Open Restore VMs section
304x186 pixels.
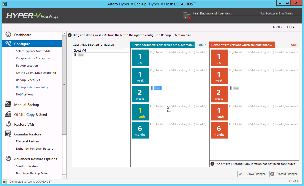[x=25, y=124]
